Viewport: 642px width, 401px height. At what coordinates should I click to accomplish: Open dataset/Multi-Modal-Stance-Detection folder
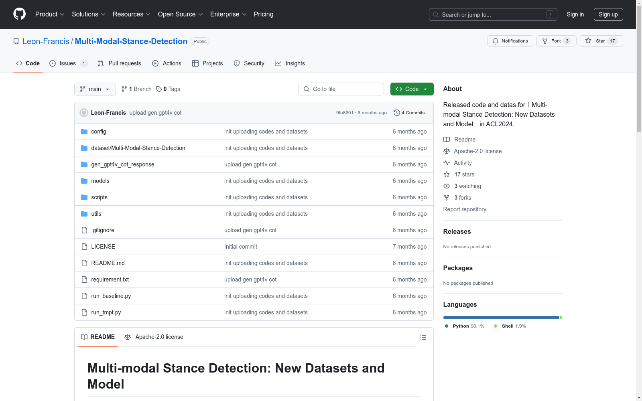pos(138,148)
